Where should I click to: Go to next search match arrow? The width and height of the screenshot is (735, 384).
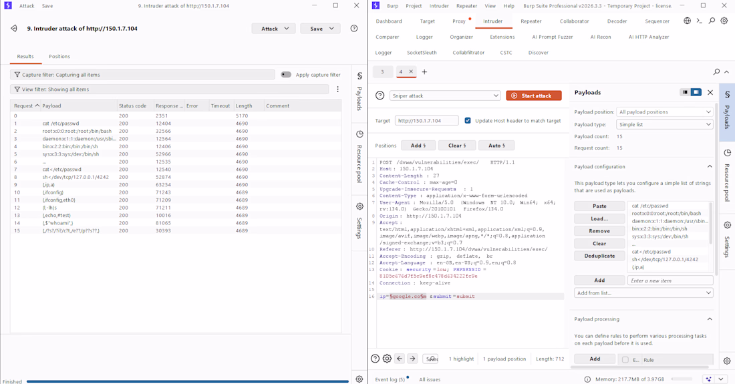point(412,359)
